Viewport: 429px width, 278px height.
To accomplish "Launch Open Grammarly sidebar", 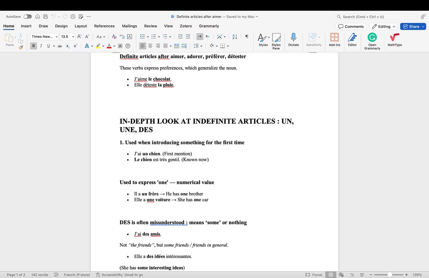I will (372, 39).
